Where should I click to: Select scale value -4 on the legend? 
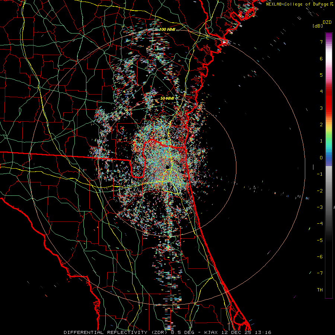320,224
